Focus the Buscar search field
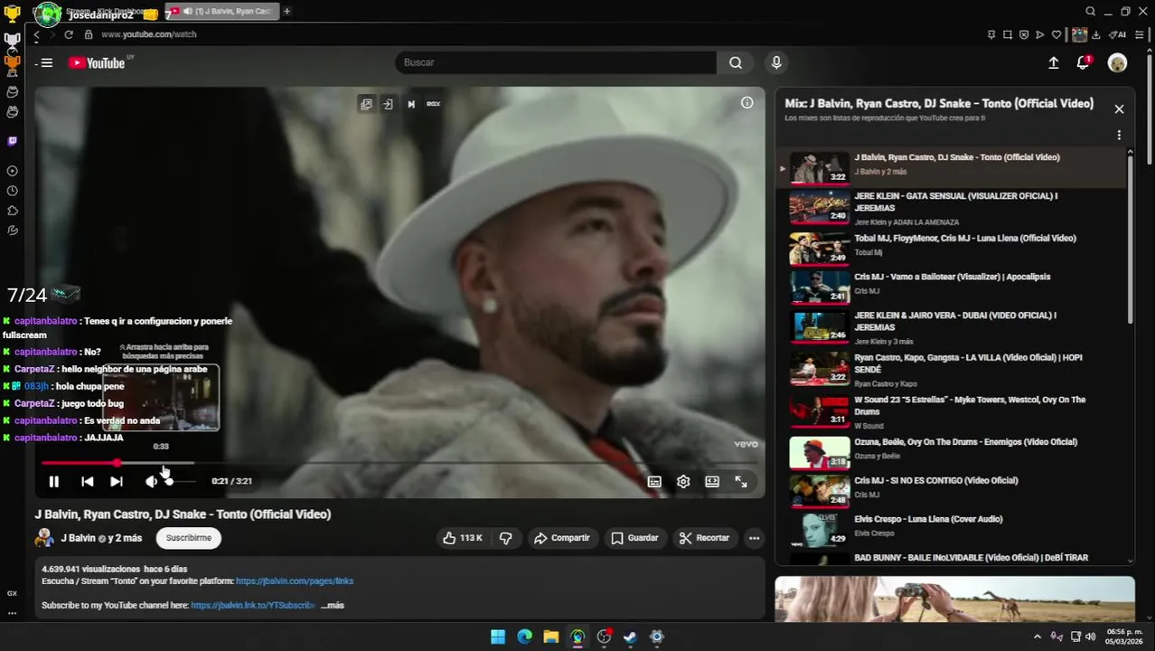The width and height of the screenshot is (1155, 651). point(555,62)
